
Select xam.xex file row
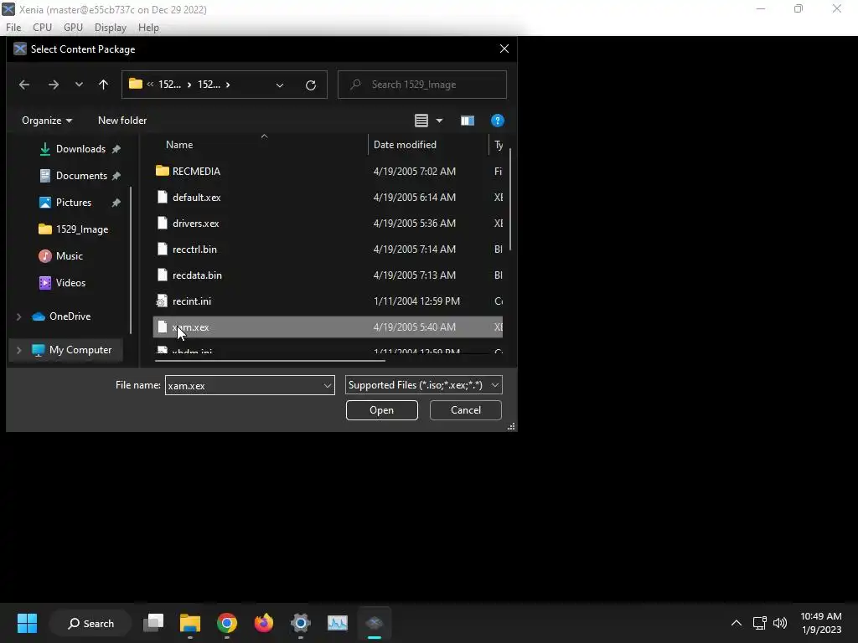(328, 327)
